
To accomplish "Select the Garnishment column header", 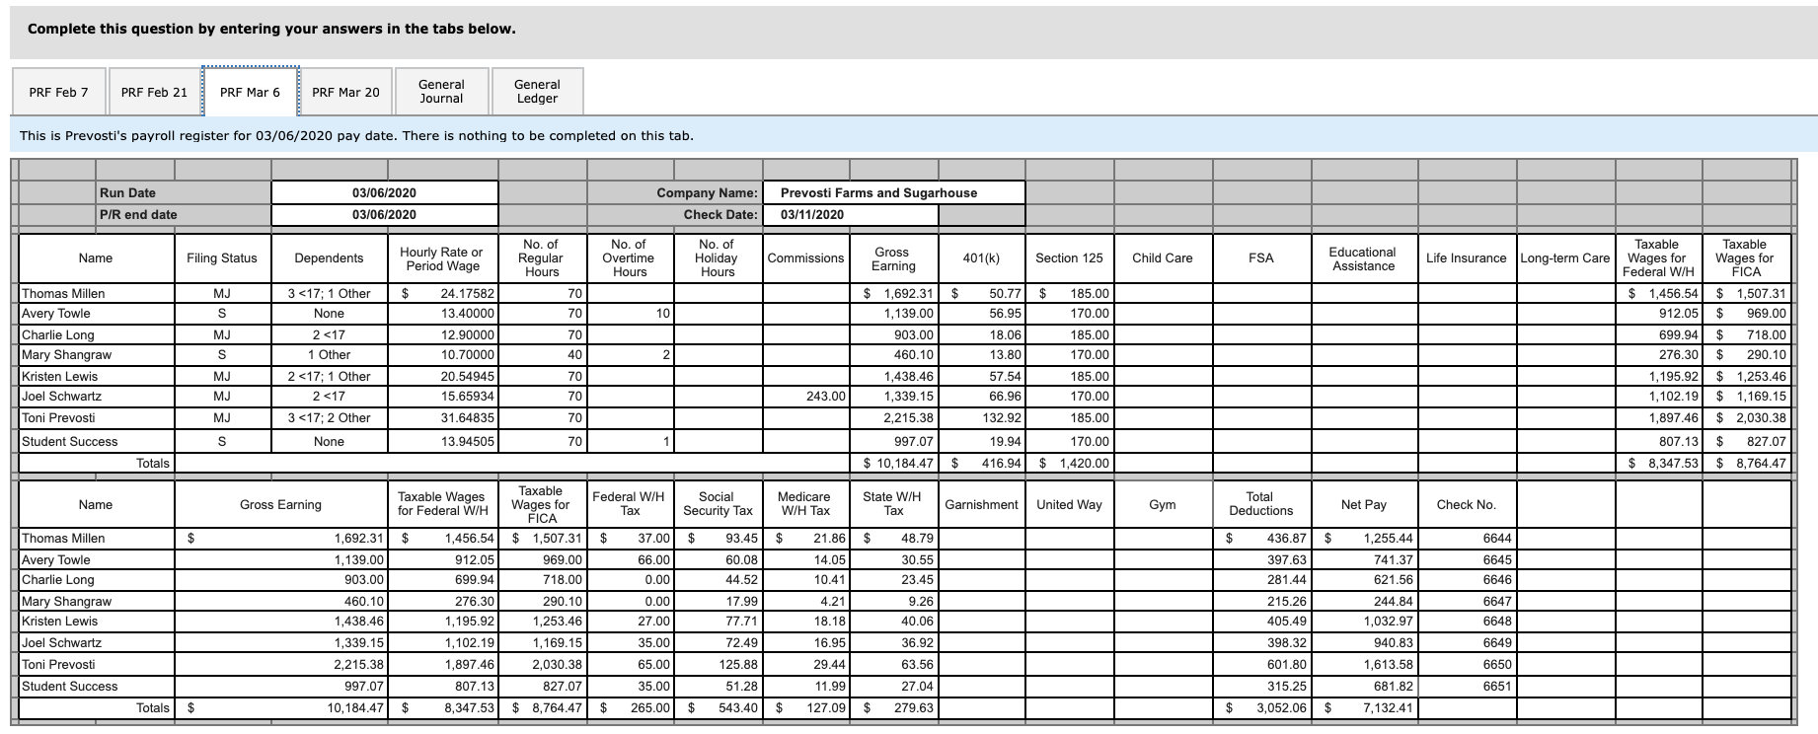I will click(981, 504).
